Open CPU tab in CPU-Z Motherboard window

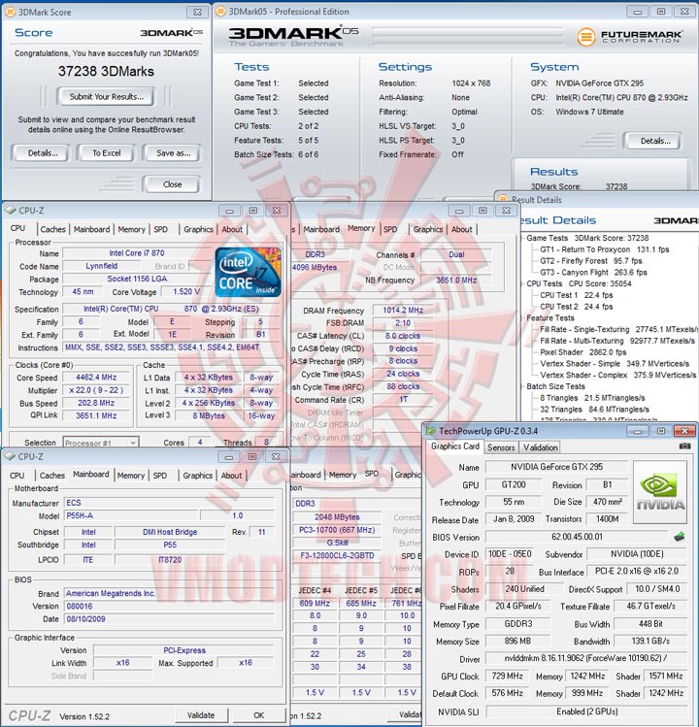pyautogui.click(x=17, y=476)
